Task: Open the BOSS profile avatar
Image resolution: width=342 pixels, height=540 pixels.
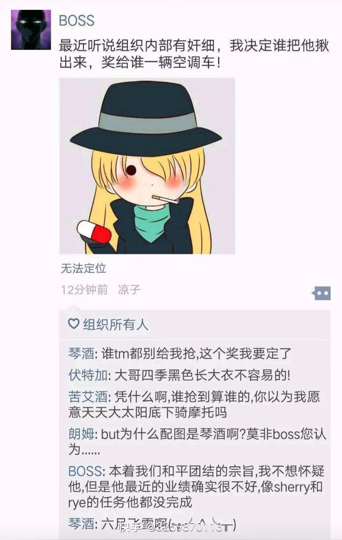Action: 31,29
